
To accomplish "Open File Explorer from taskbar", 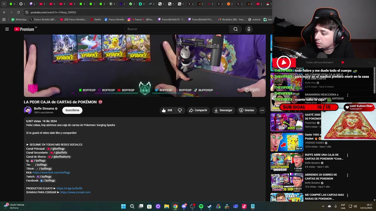I will coord(167,206).
